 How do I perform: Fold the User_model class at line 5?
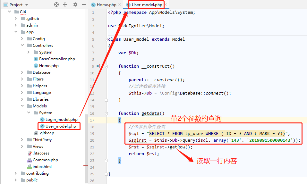tap(106, 39)
